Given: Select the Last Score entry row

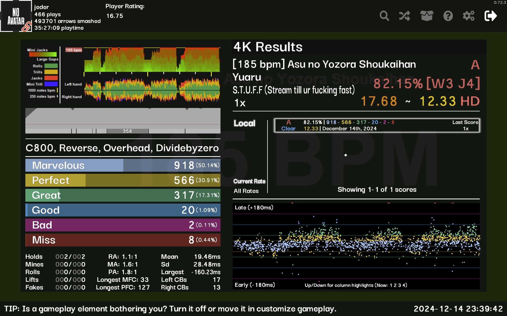Looking at the screenshot, I should pyautogui.click(x=377, y=125).
